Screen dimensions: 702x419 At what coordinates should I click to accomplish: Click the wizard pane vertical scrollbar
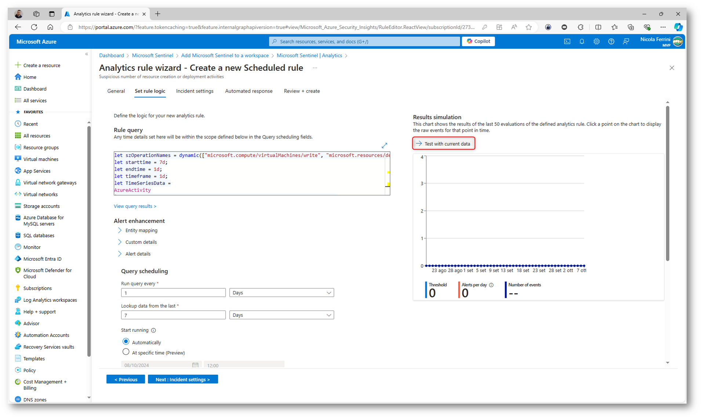pos(667,183)
